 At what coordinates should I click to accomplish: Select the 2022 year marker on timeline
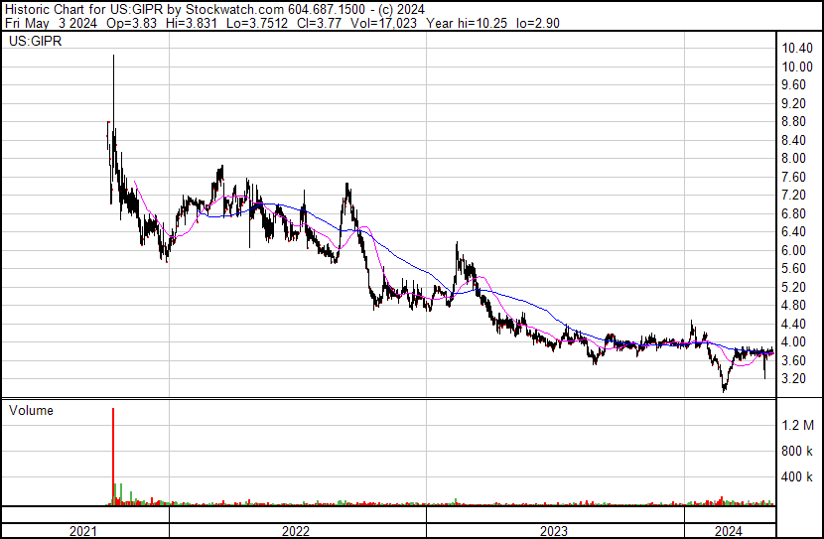(296, 531)
